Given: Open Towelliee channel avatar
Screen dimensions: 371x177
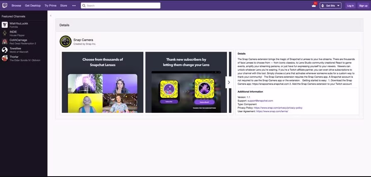Looking at the screenshot, I should pos(5,50).
